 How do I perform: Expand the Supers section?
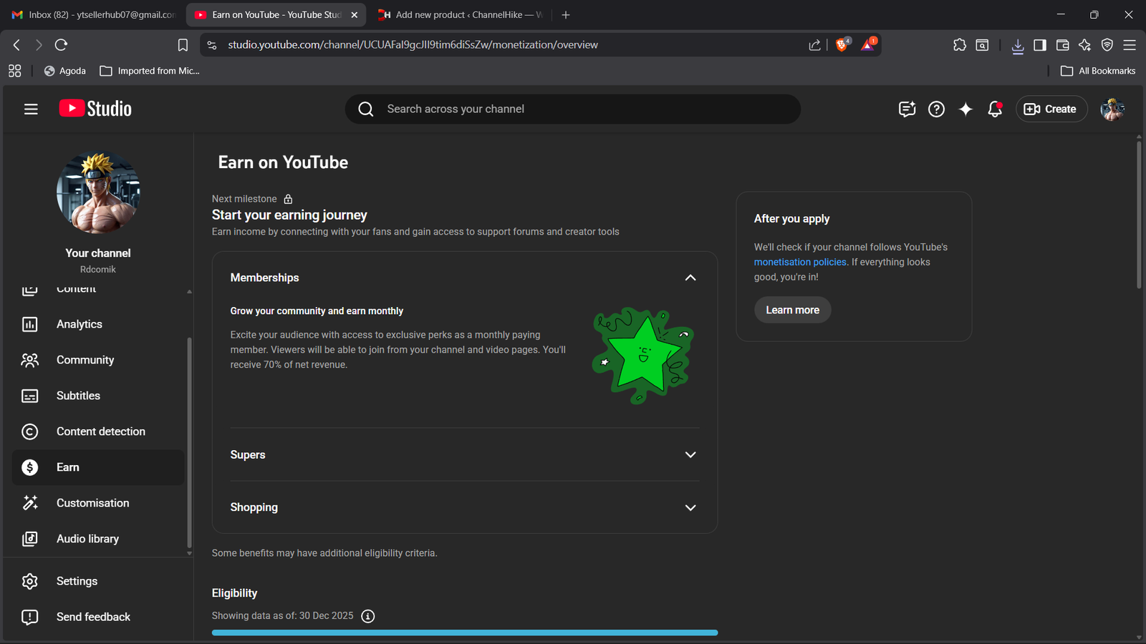[690, 455]
